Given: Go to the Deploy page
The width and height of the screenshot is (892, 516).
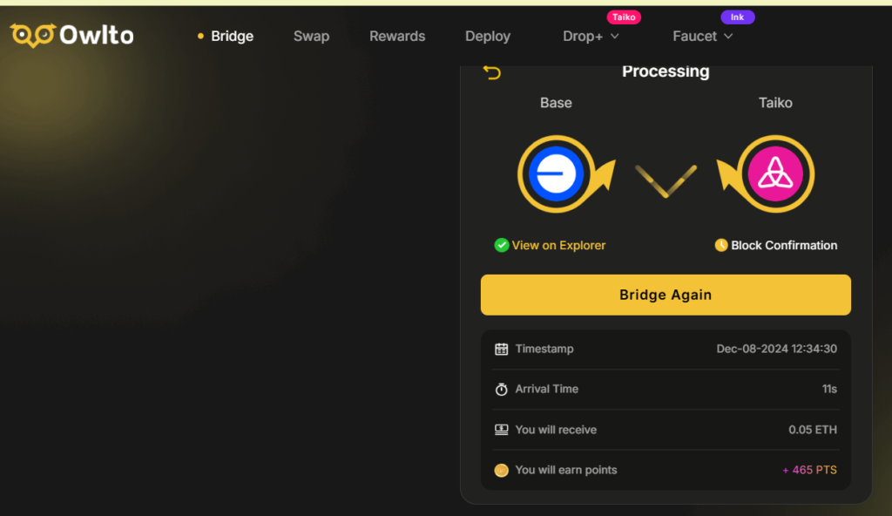Looking at the screenshot, I should click(488, 37).
